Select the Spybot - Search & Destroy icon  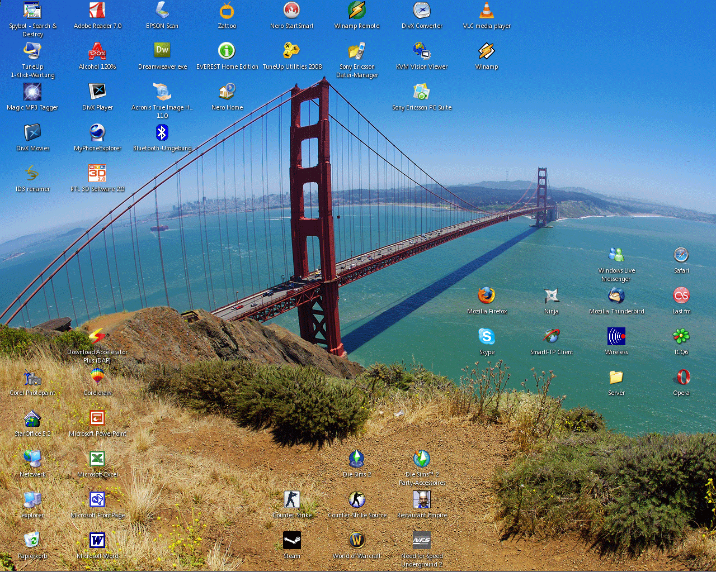coord(32,11)
